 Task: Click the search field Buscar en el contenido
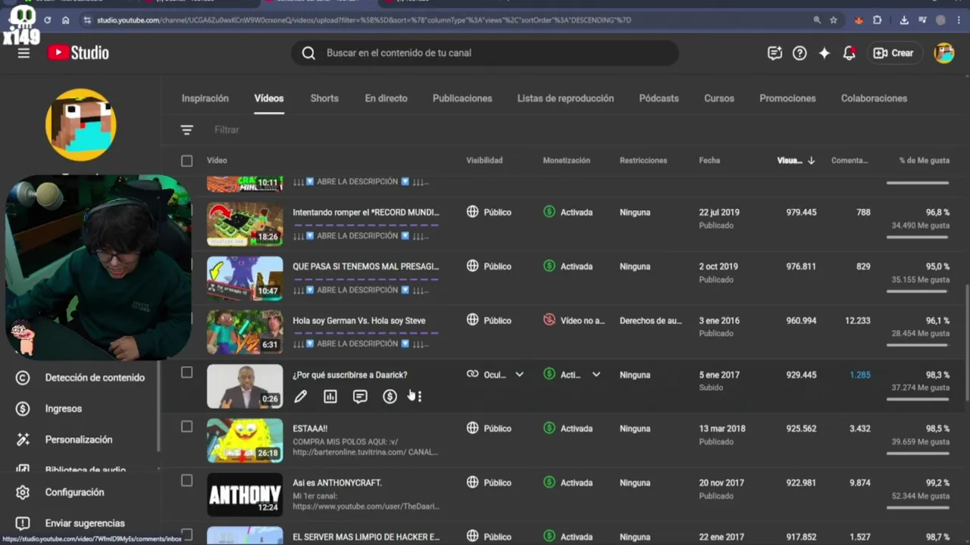click(485, 53)
